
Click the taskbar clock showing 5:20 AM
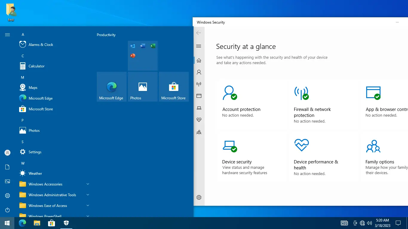tap(382, 223)
